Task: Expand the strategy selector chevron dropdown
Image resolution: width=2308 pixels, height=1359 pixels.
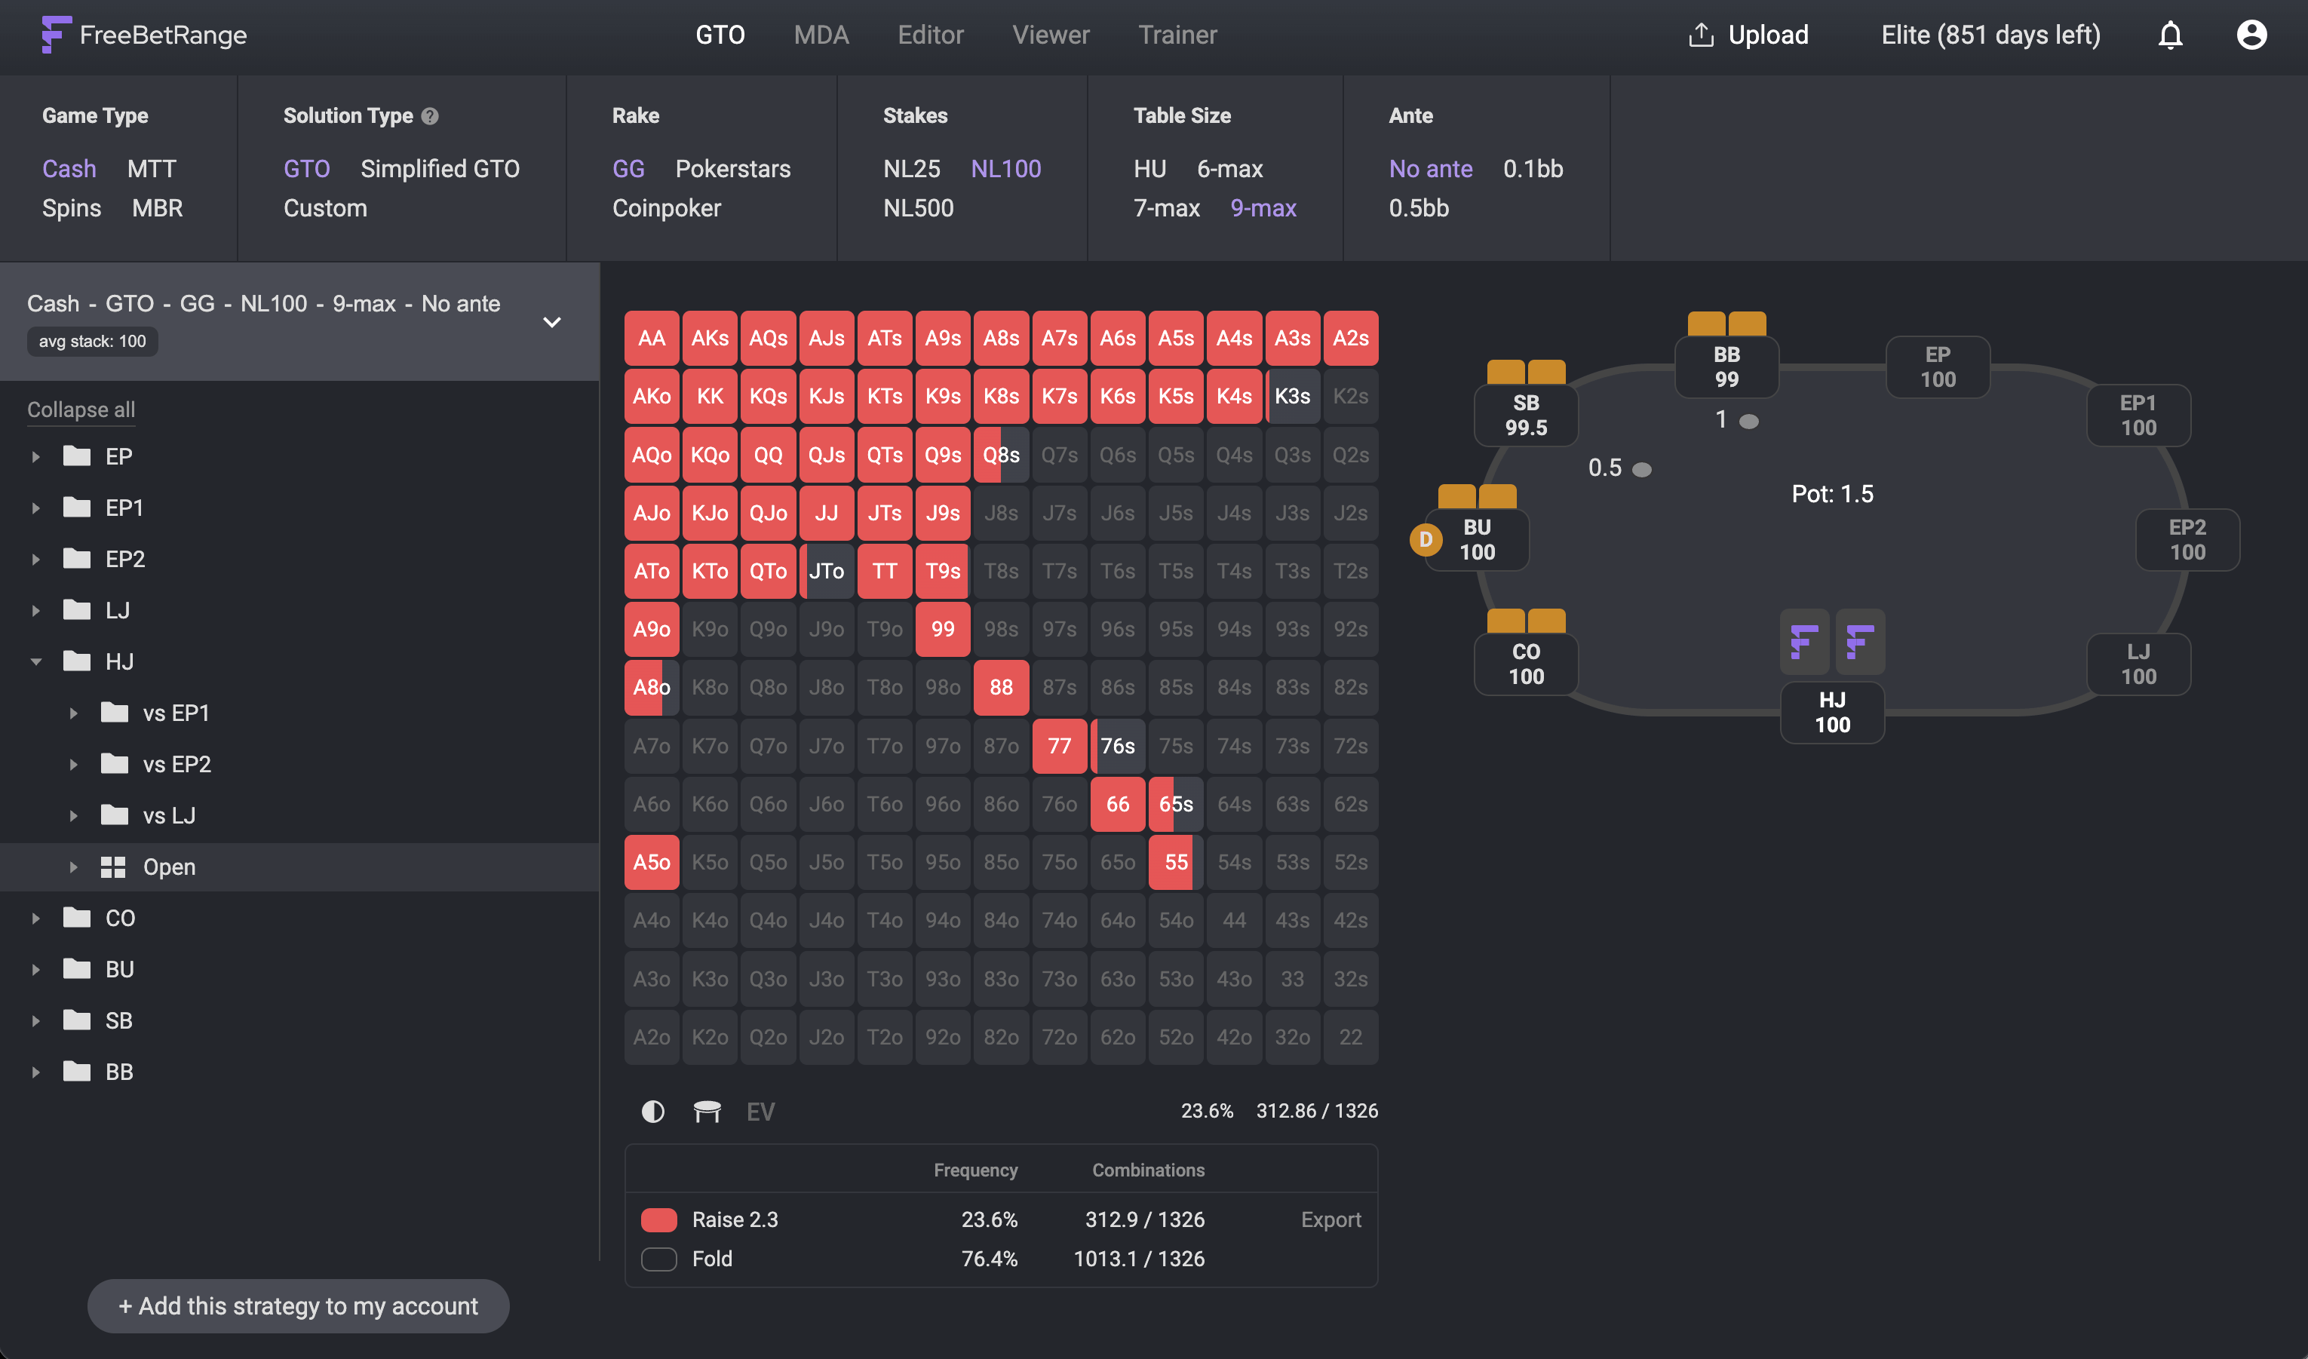Action: click(551, 321)
